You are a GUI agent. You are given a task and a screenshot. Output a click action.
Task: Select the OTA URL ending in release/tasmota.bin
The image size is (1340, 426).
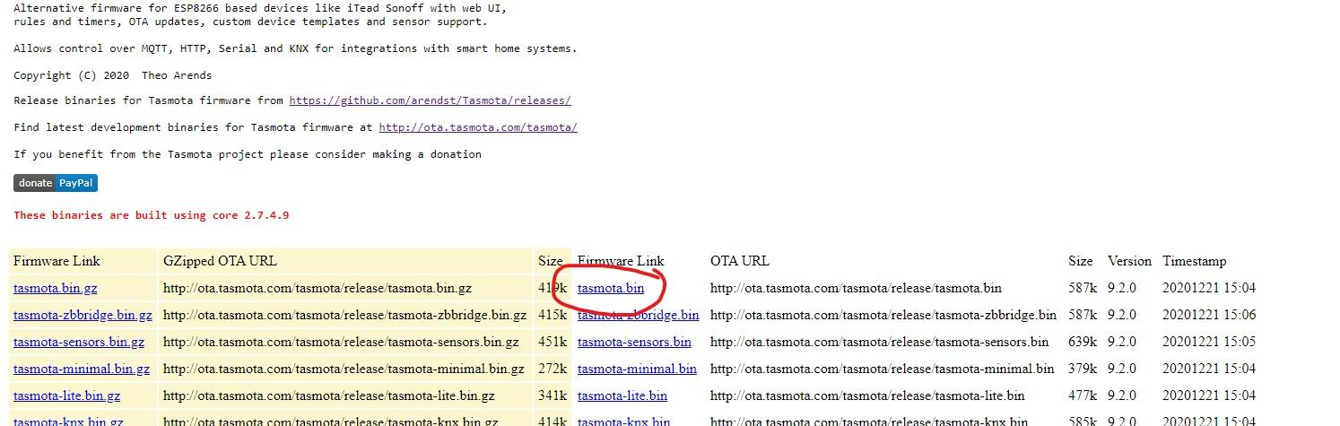coord(856,288)
